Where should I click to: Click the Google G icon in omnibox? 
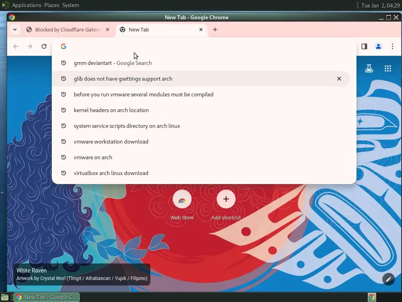pos(64,46)
